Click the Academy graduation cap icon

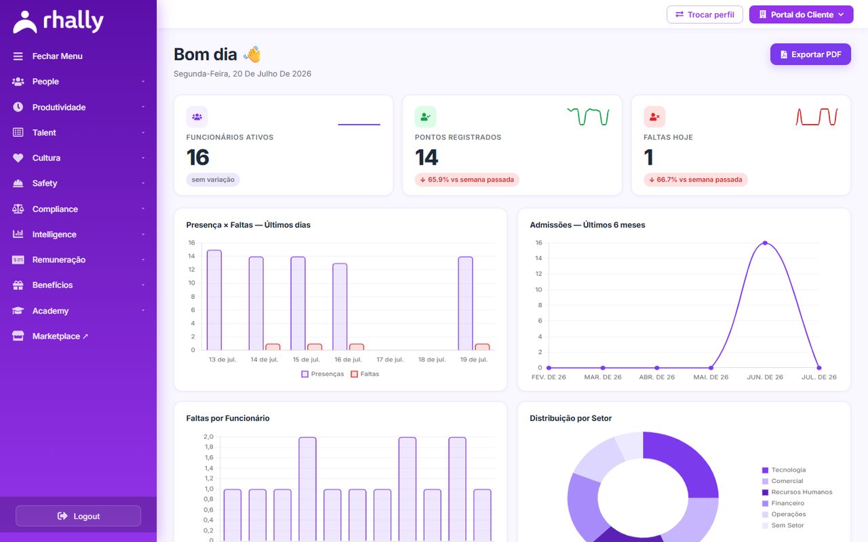point(18,311)
